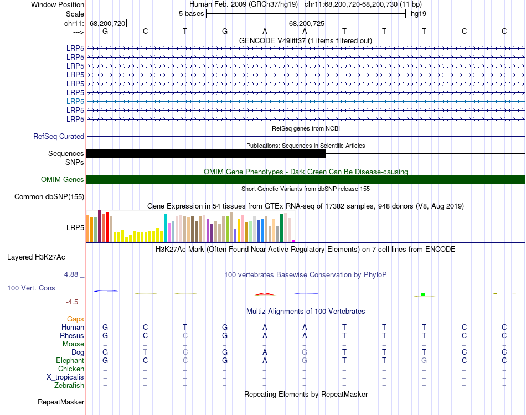The image size is (526, 415).
Task: Select the chr11: ruler label
Action: point(74,23)
